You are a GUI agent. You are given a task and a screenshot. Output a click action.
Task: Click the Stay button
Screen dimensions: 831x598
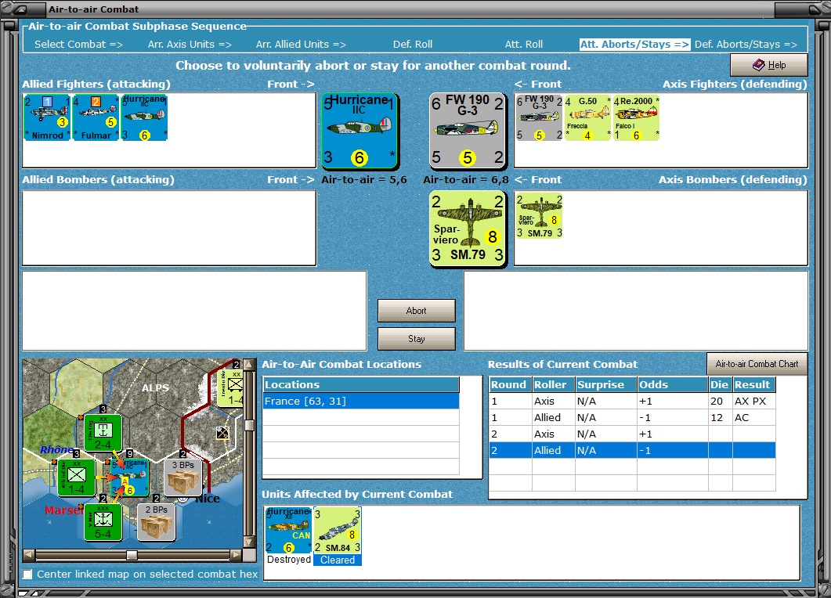(417, 339)
